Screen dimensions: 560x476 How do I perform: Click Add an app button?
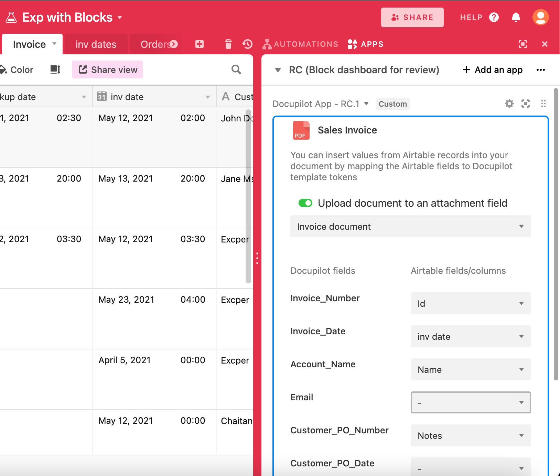493,70
